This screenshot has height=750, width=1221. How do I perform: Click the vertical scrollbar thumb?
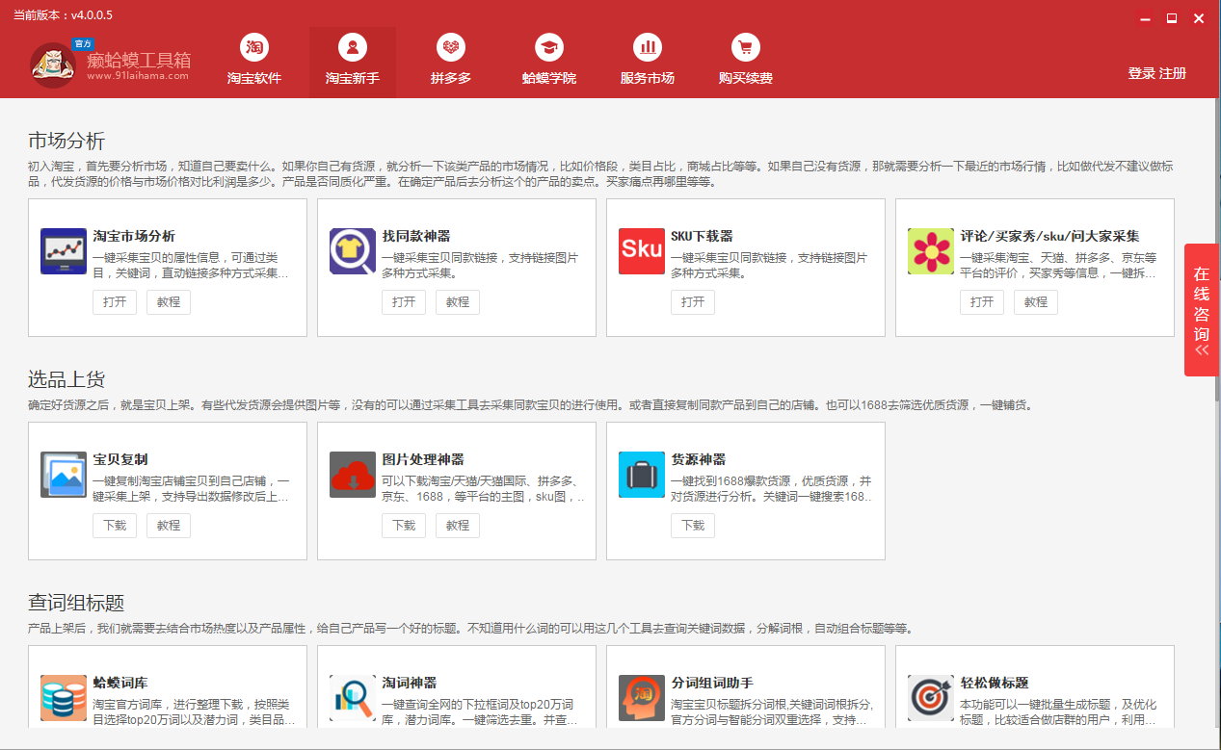click(x=1216, y=249)
